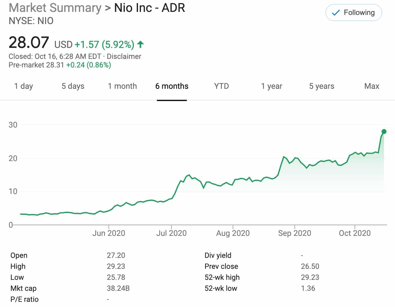Image resolution: width=395 pixels, height=307 pixels.
Task: Click the latest data point dot on chart
Action: 384,132
